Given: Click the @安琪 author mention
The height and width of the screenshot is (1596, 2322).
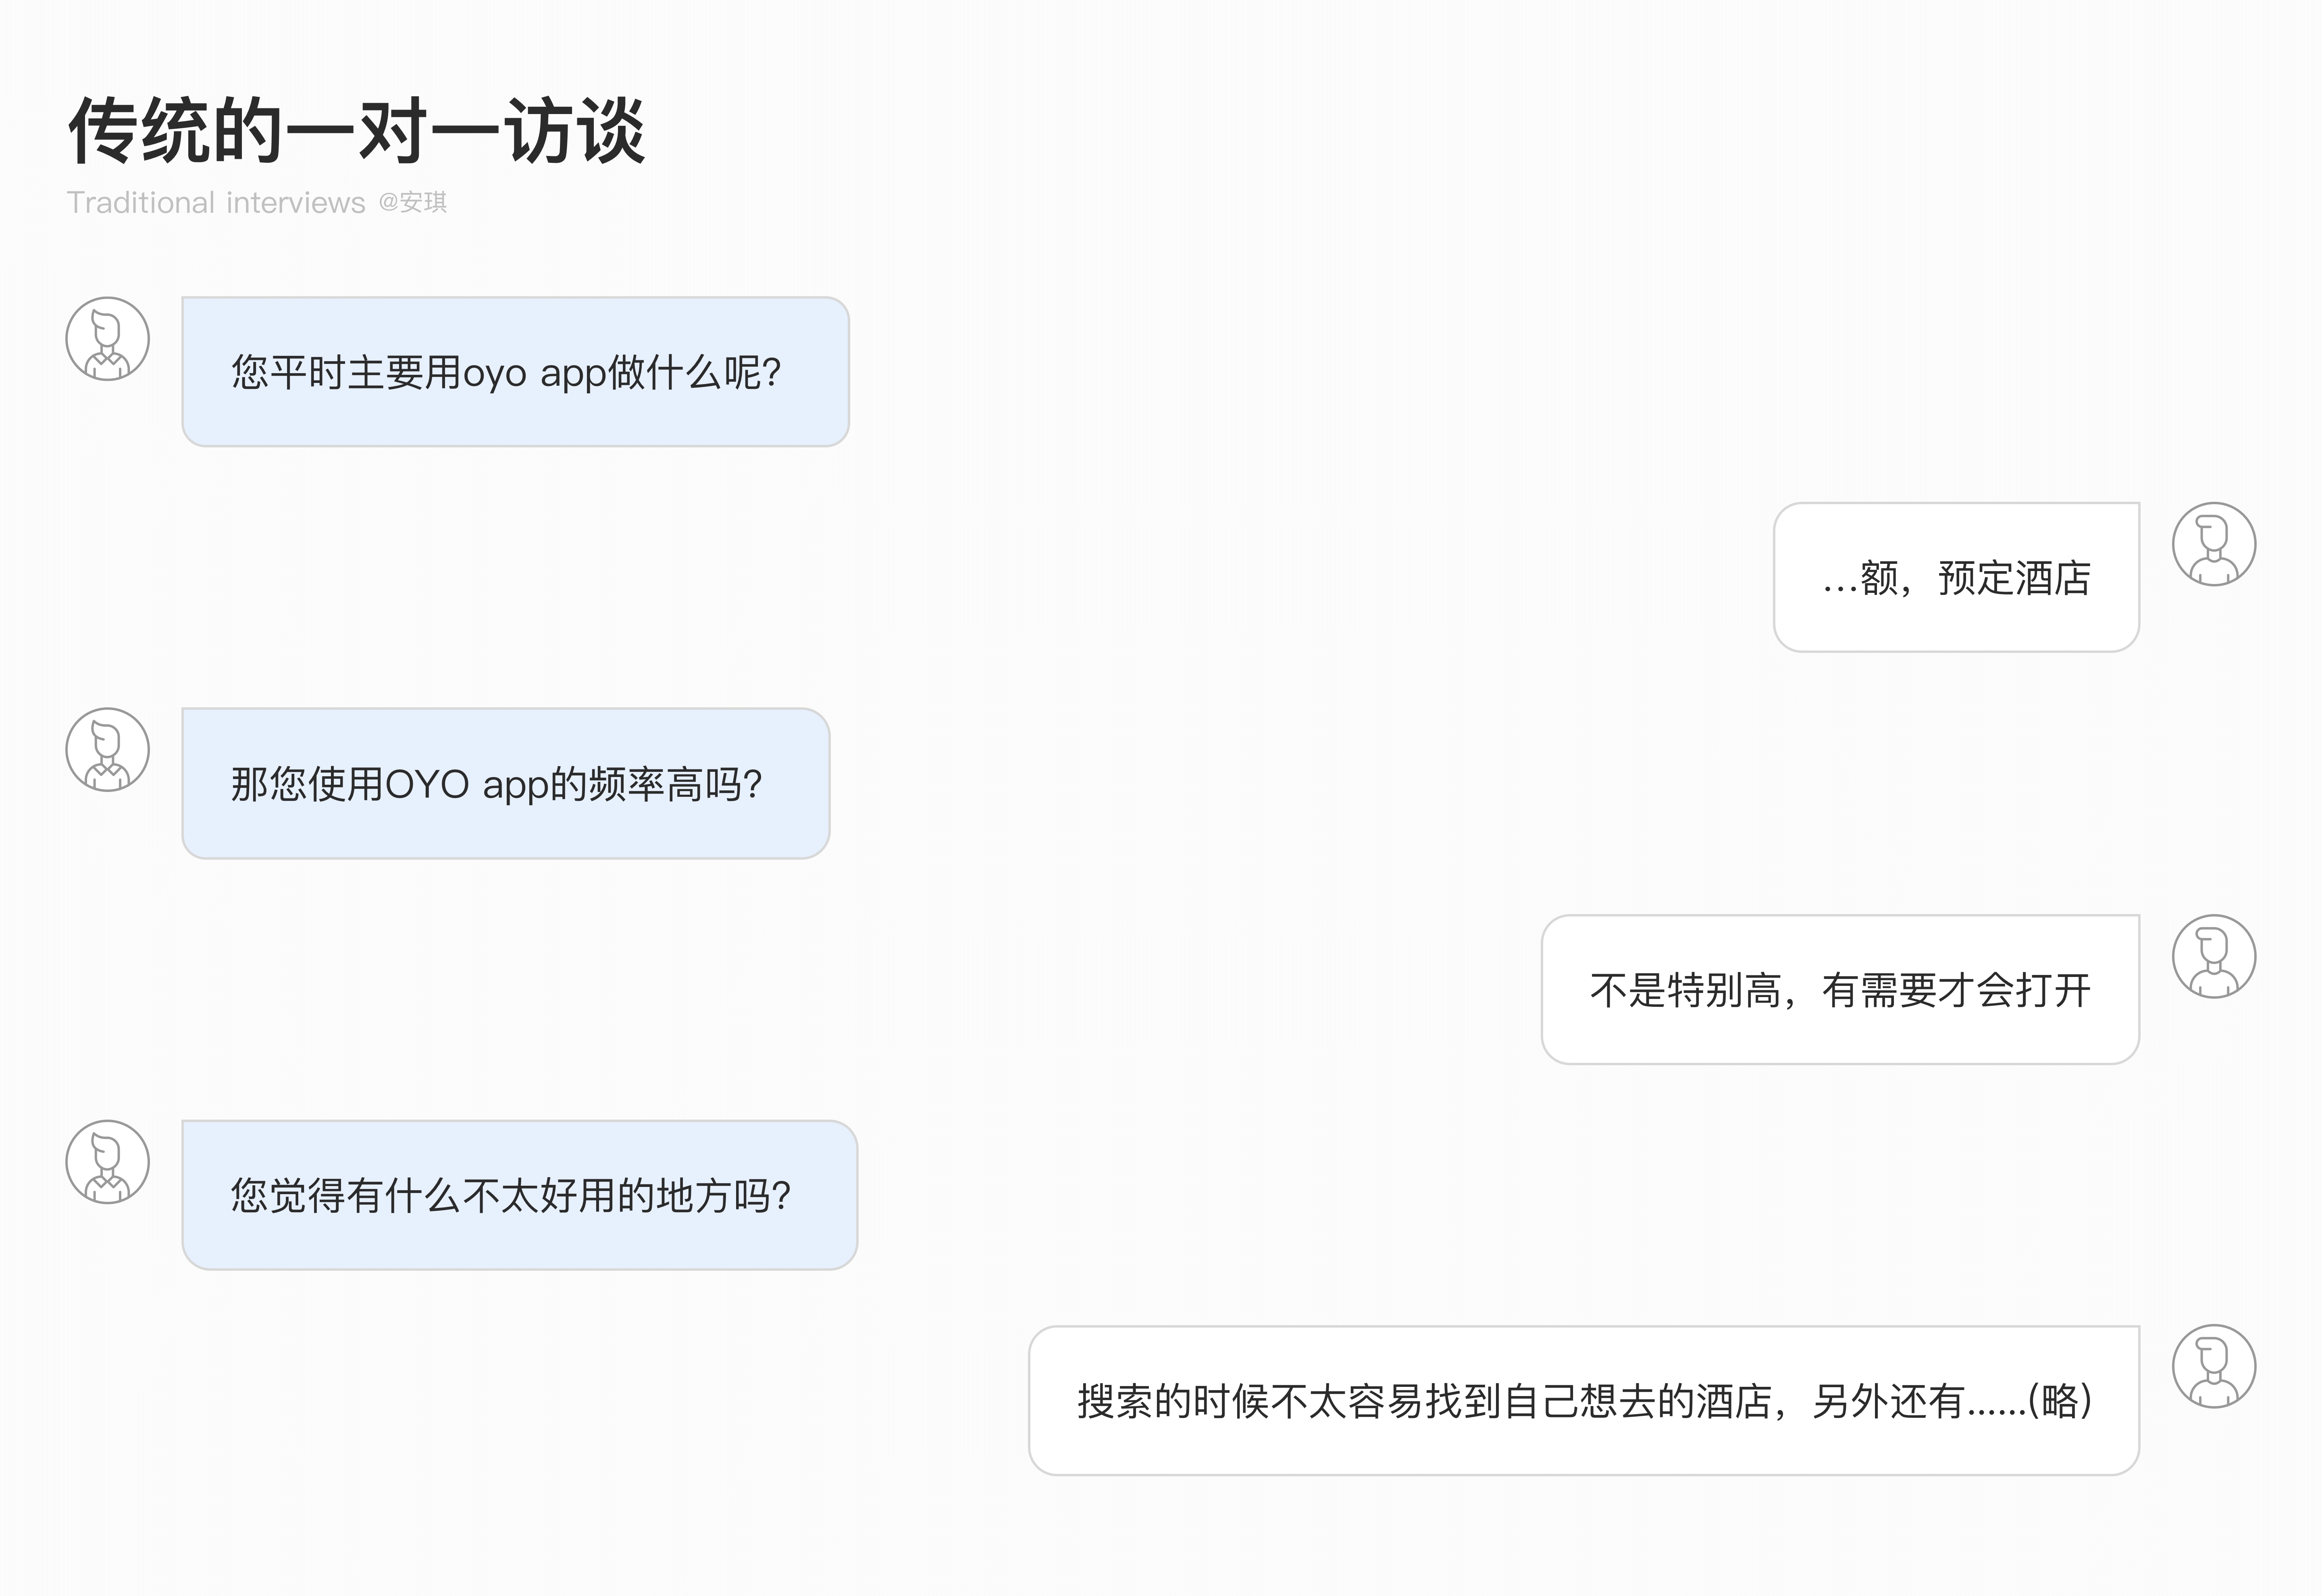Looking at the screenshot, I should coord(412,203).
